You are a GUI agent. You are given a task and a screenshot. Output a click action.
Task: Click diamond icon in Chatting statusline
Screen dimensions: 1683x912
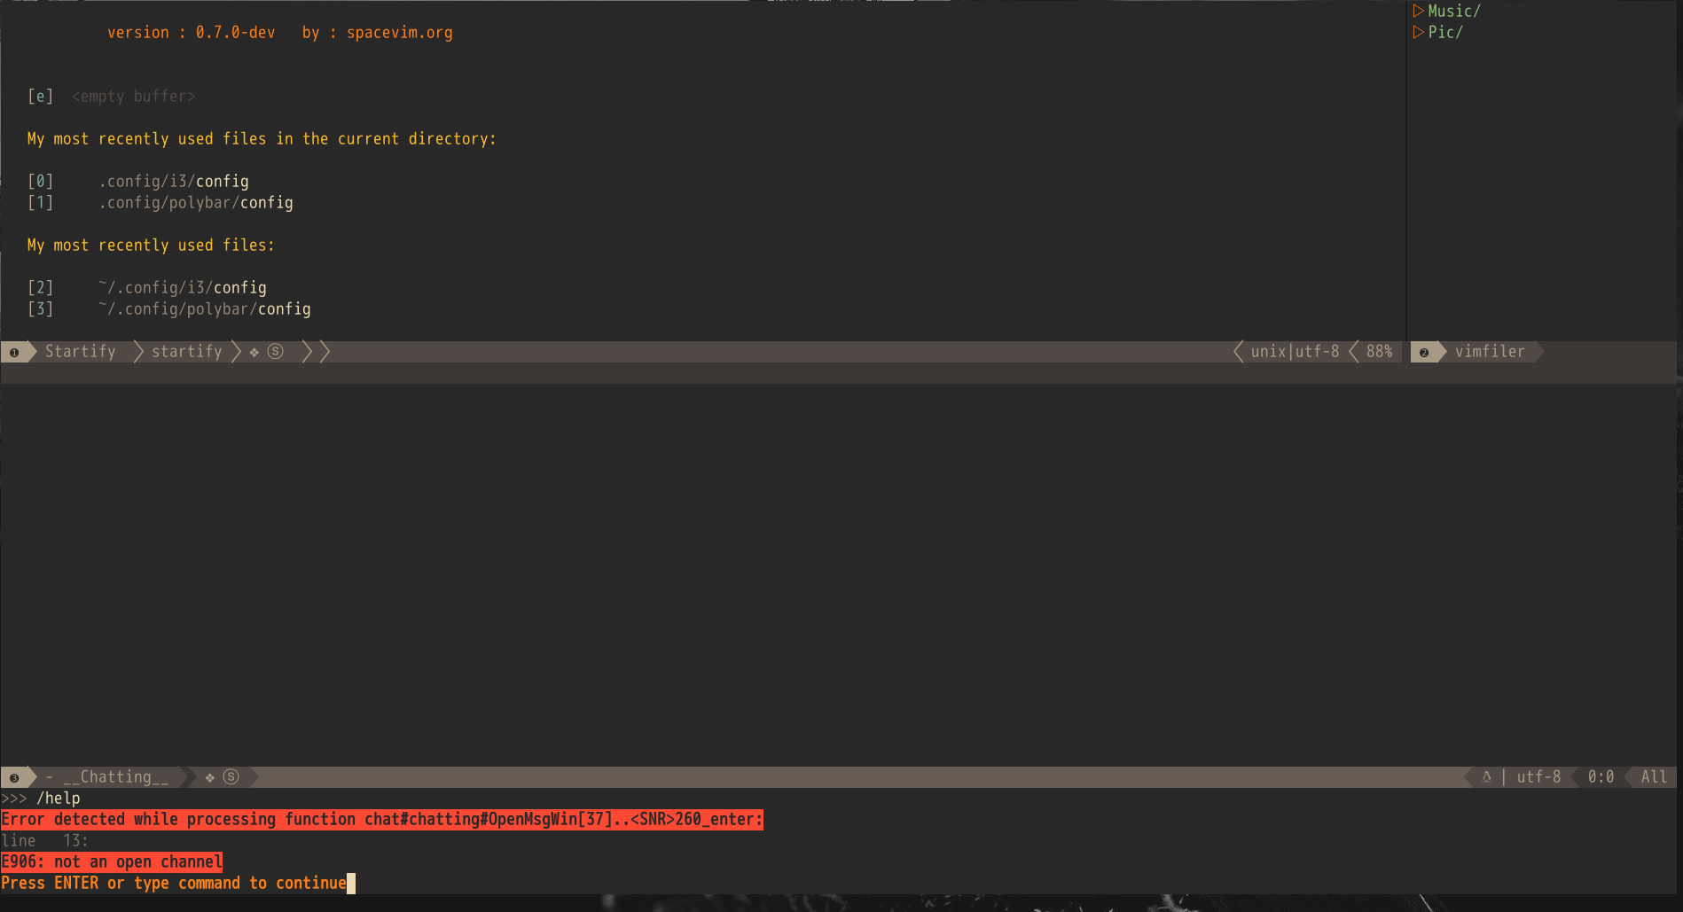210,778
